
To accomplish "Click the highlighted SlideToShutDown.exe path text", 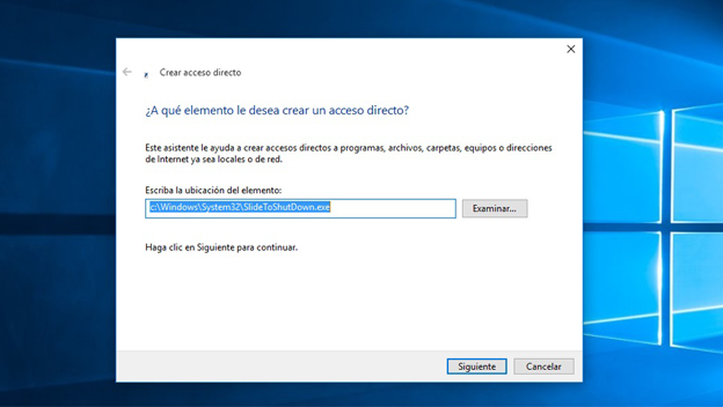I will pos(239,208).
